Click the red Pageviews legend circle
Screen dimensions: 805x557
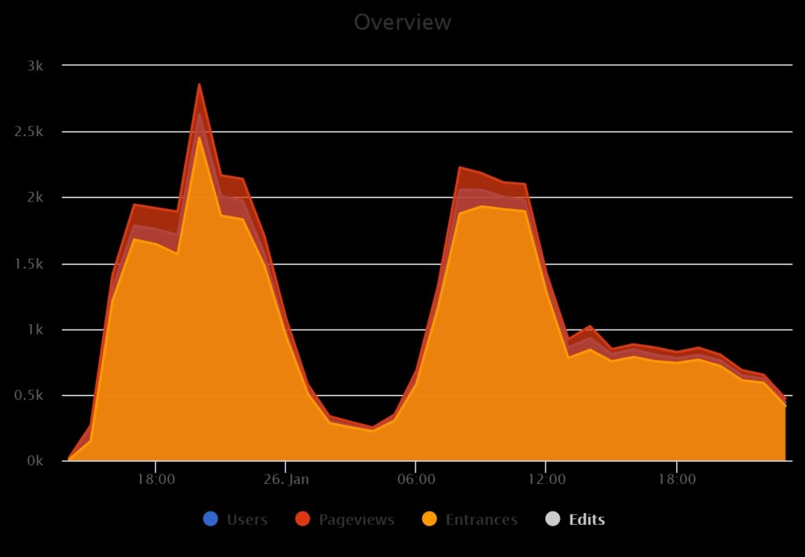(303, 519)
